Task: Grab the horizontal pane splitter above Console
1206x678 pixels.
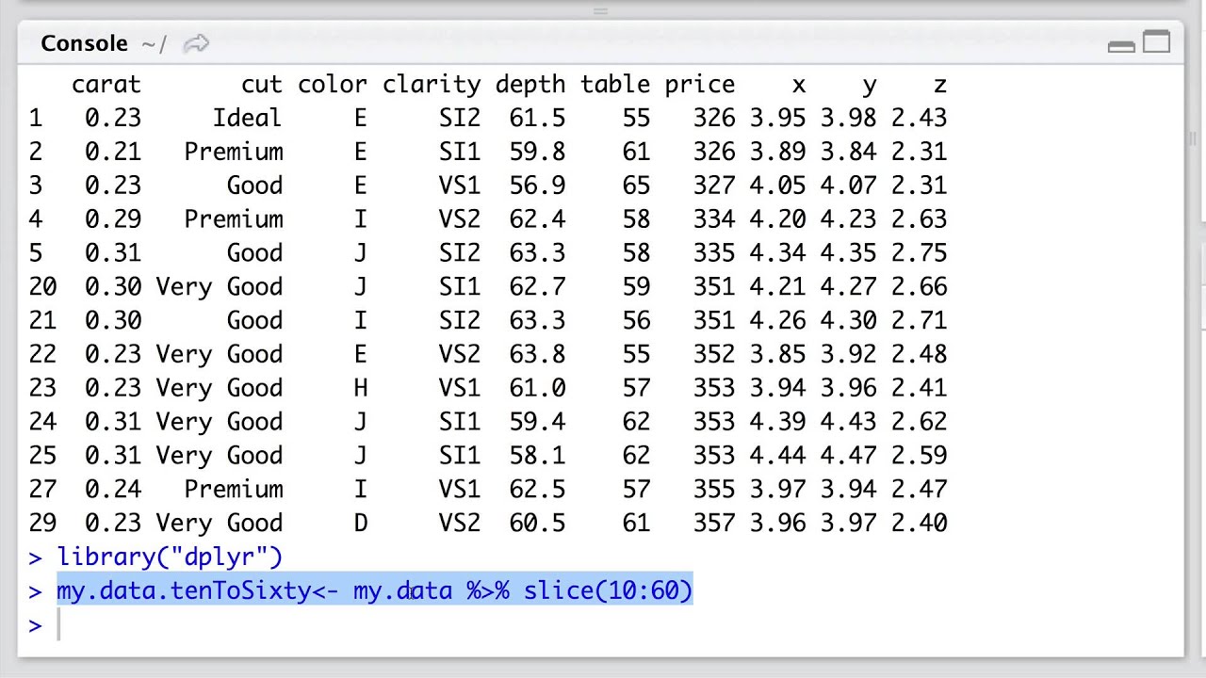Action: point(600,11)
